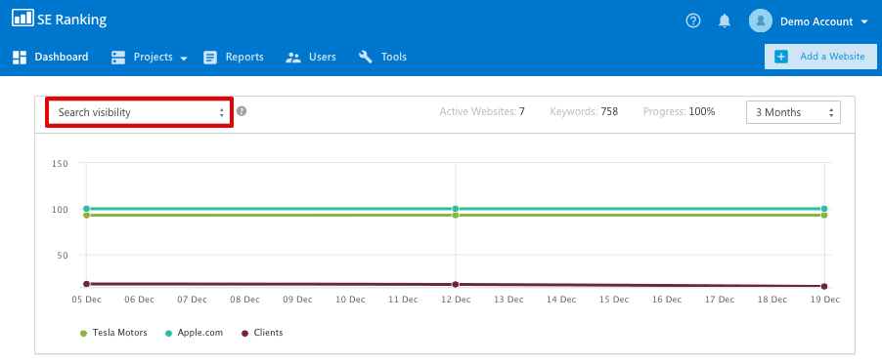Click the Reports document icon
The height and width of the screenshot is (362, 882).
pos(210,58)
